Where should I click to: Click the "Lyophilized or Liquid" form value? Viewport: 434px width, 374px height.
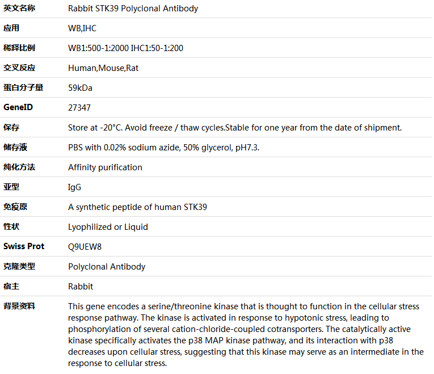(x=108, y=227)
